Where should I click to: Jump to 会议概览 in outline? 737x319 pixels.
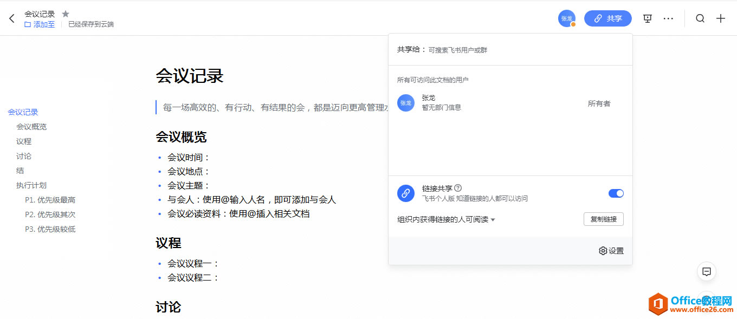pyautogui.click(x=31, y=127)
